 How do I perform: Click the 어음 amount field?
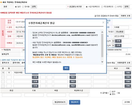(56, 95)
